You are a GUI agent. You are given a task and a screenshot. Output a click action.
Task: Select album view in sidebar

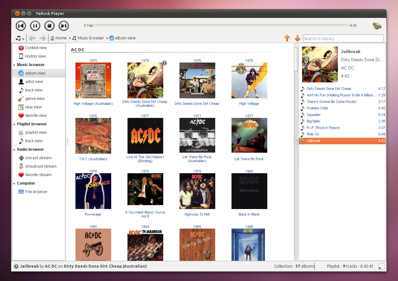[x=39, y=73]
